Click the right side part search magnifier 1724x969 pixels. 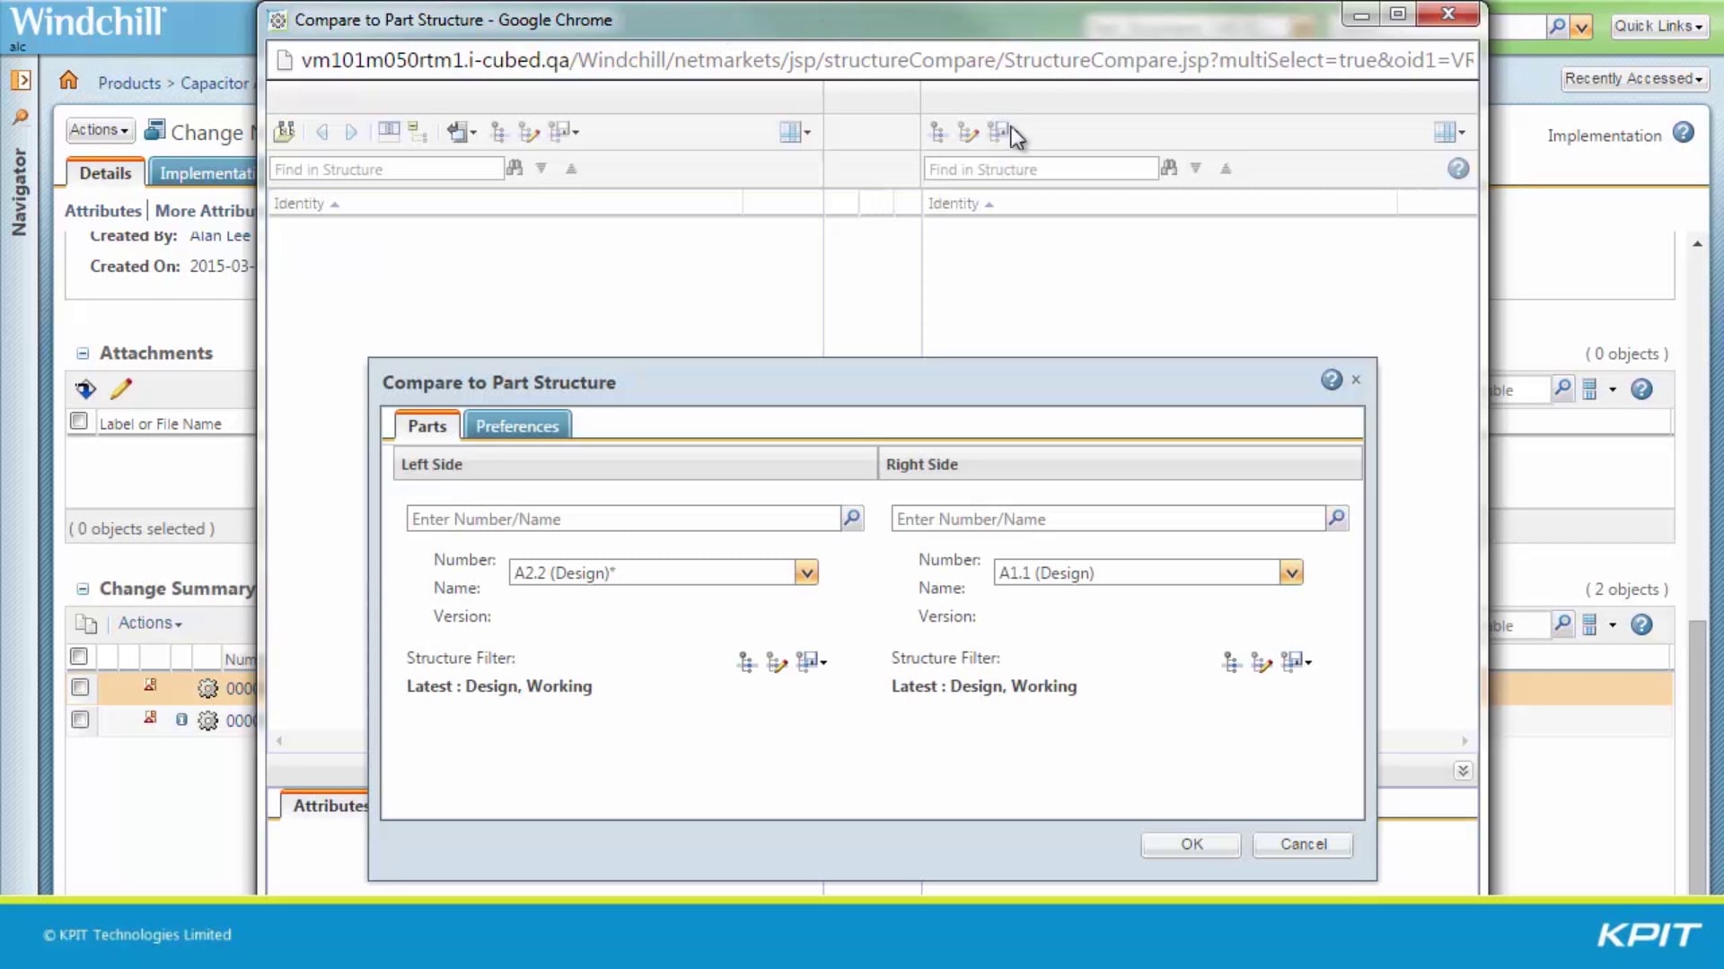click(x=1337, y=518)
